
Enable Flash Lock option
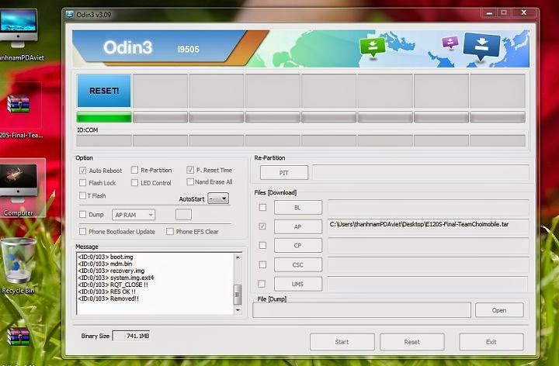[83, 183]
